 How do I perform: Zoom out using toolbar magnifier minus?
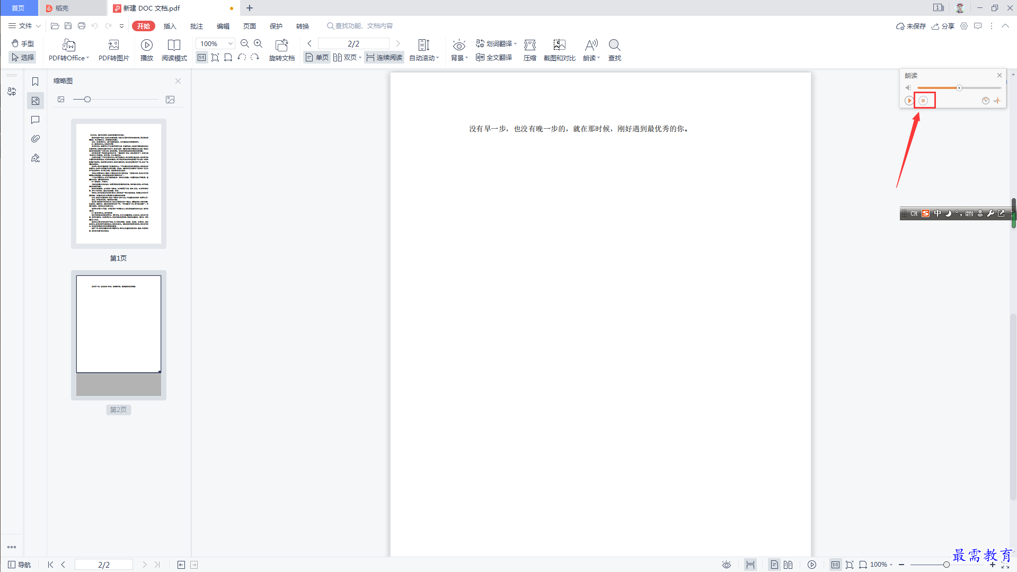(245, 43)
